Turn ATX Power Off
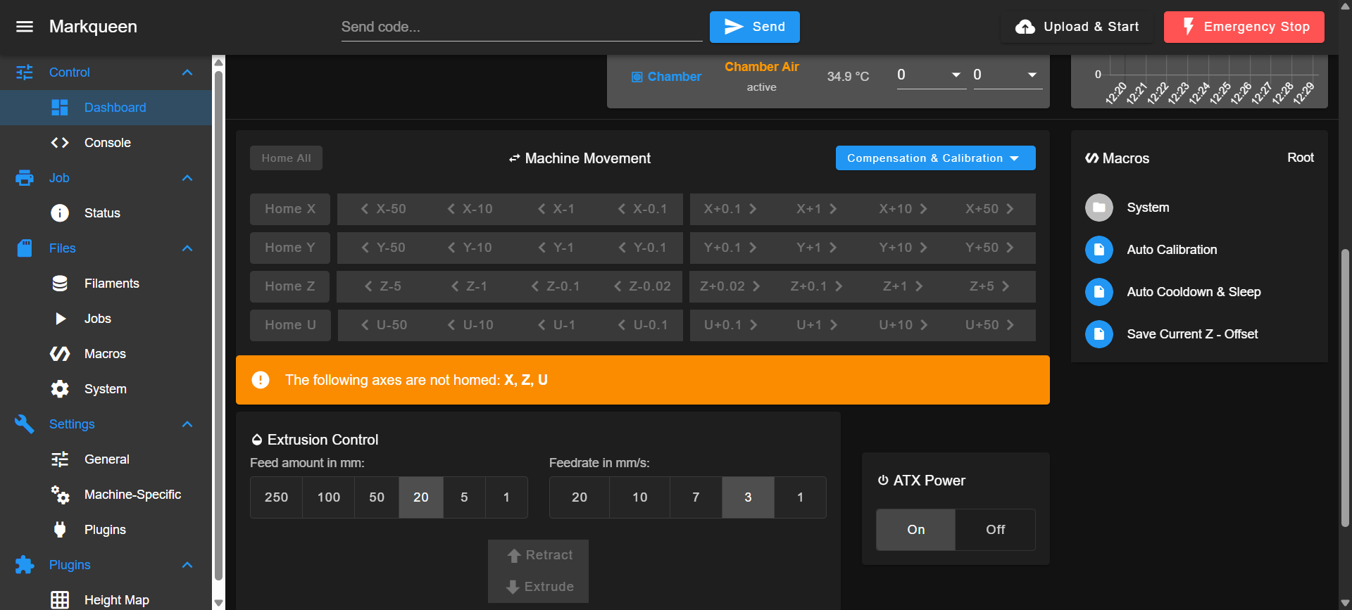 [995, 530]
